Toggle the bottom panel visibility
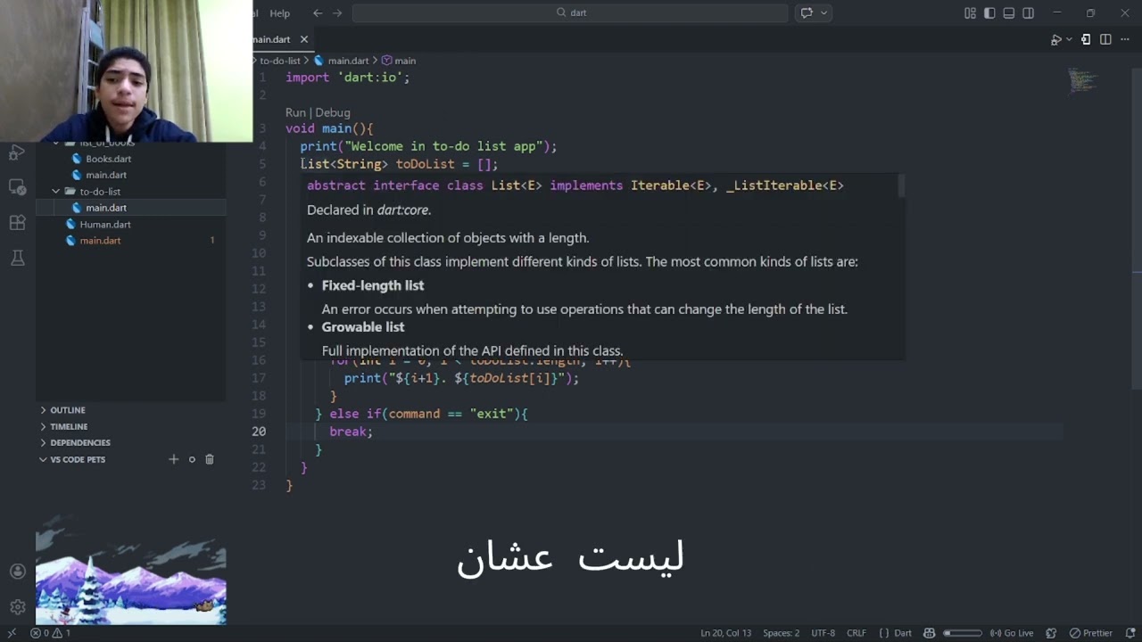Image resolution: width=1142 pixels, height=642 pixels. point(1009,12)
